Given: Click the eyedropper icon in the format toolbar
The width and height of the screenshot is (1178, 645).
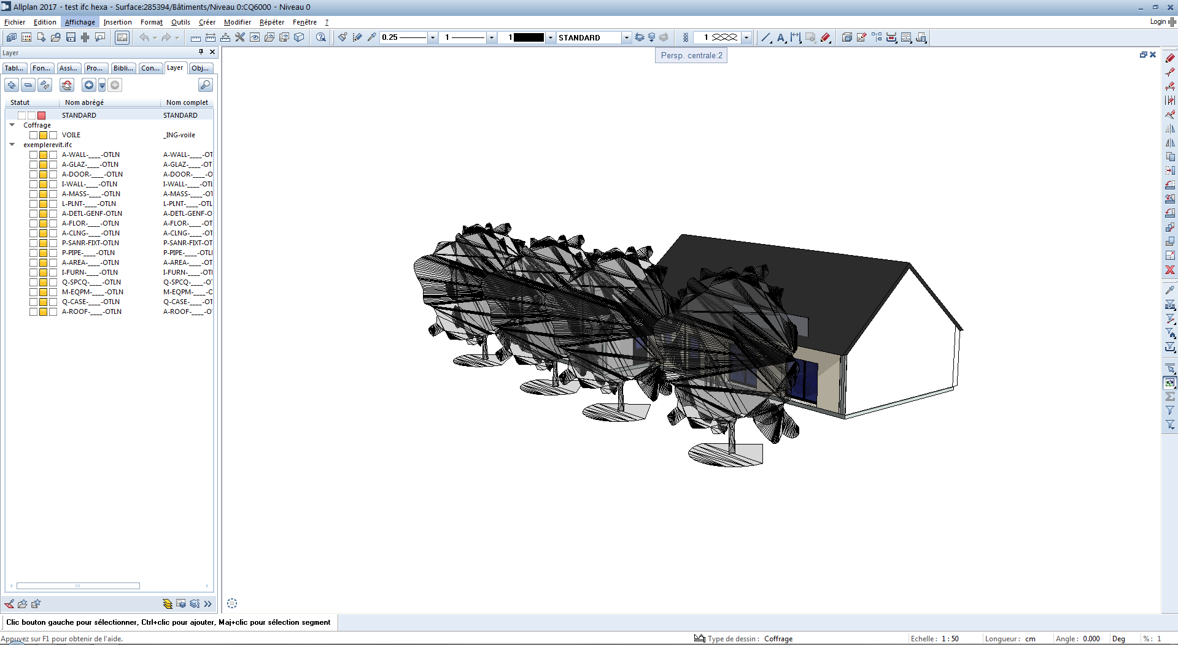Looking at the screenshot, I should (x=371, y=37).
